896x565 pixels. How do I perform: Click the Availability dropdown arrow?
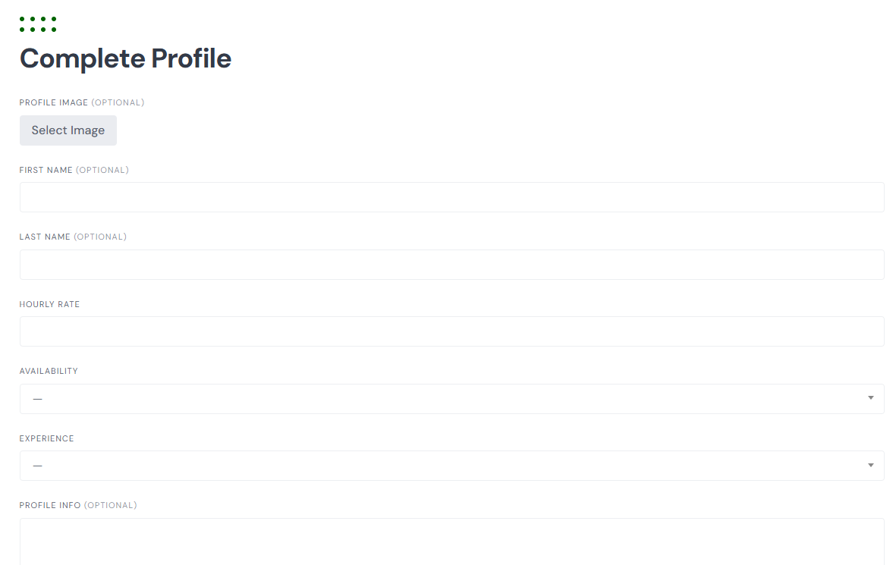(x=871, y=398)
